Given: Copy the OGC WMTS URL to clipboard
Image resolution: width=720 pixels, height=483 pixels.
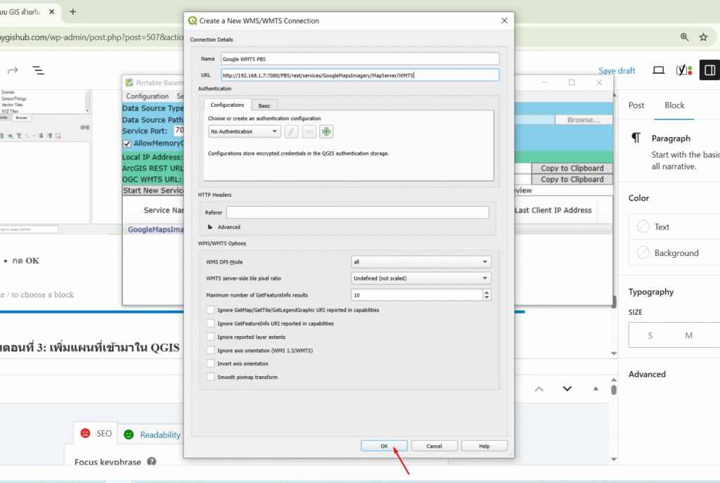Looking at the screenshot, I should pyautogui.click(x=572, y=179).
